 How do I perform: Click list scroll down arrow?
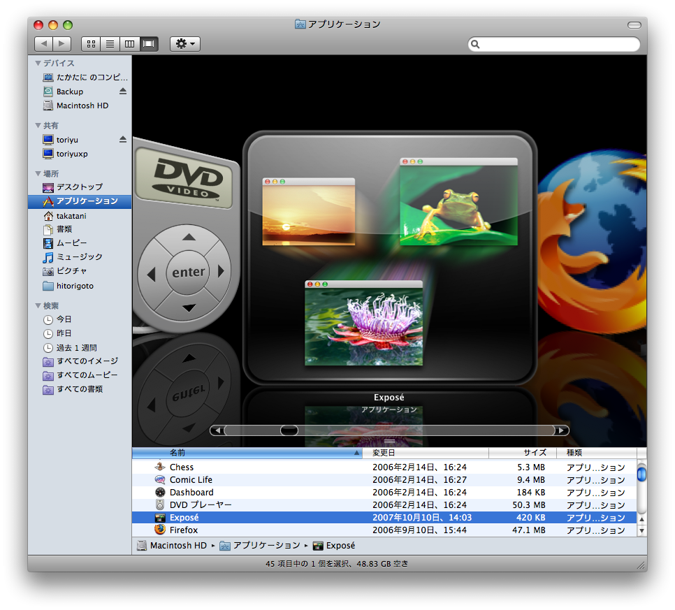[642, 530]
